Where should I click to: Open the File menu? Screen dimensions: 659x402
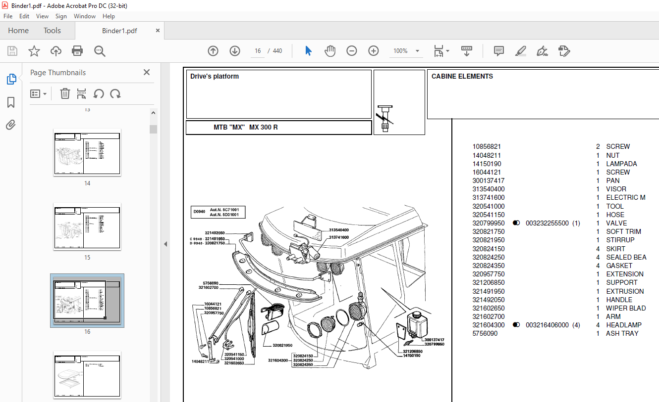coord(8,16)
